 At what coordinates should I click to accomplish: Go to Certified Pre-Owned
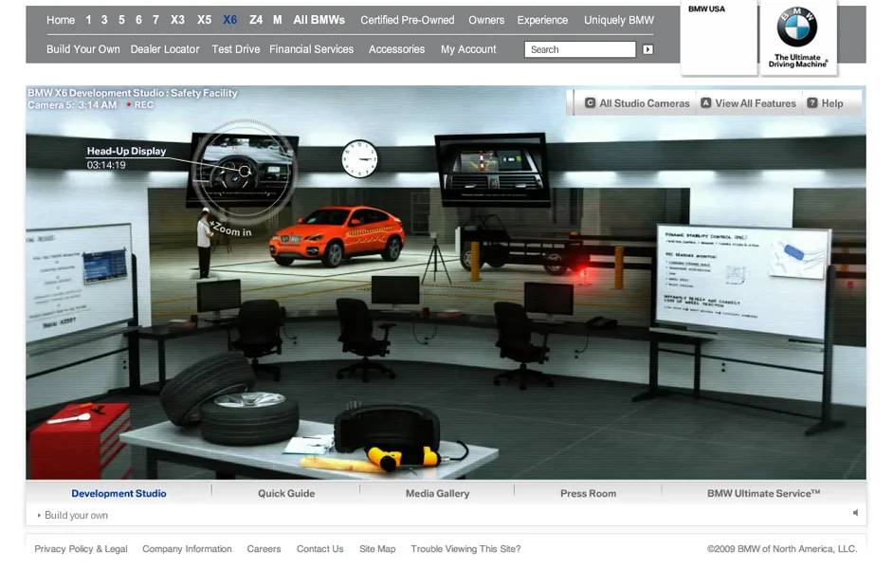pyautogui.click(x=408, y=20)
